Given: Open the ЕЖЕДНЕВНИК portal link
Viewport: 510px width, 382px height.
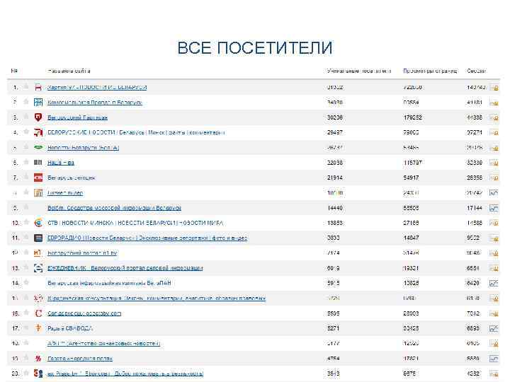Looking at the screenshot, I should tap(125, 268).
